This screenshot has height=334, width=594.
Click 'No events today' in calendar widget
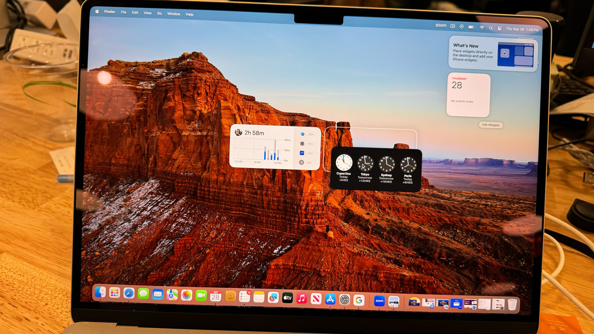pyautogui.click(x=462, y=101)
